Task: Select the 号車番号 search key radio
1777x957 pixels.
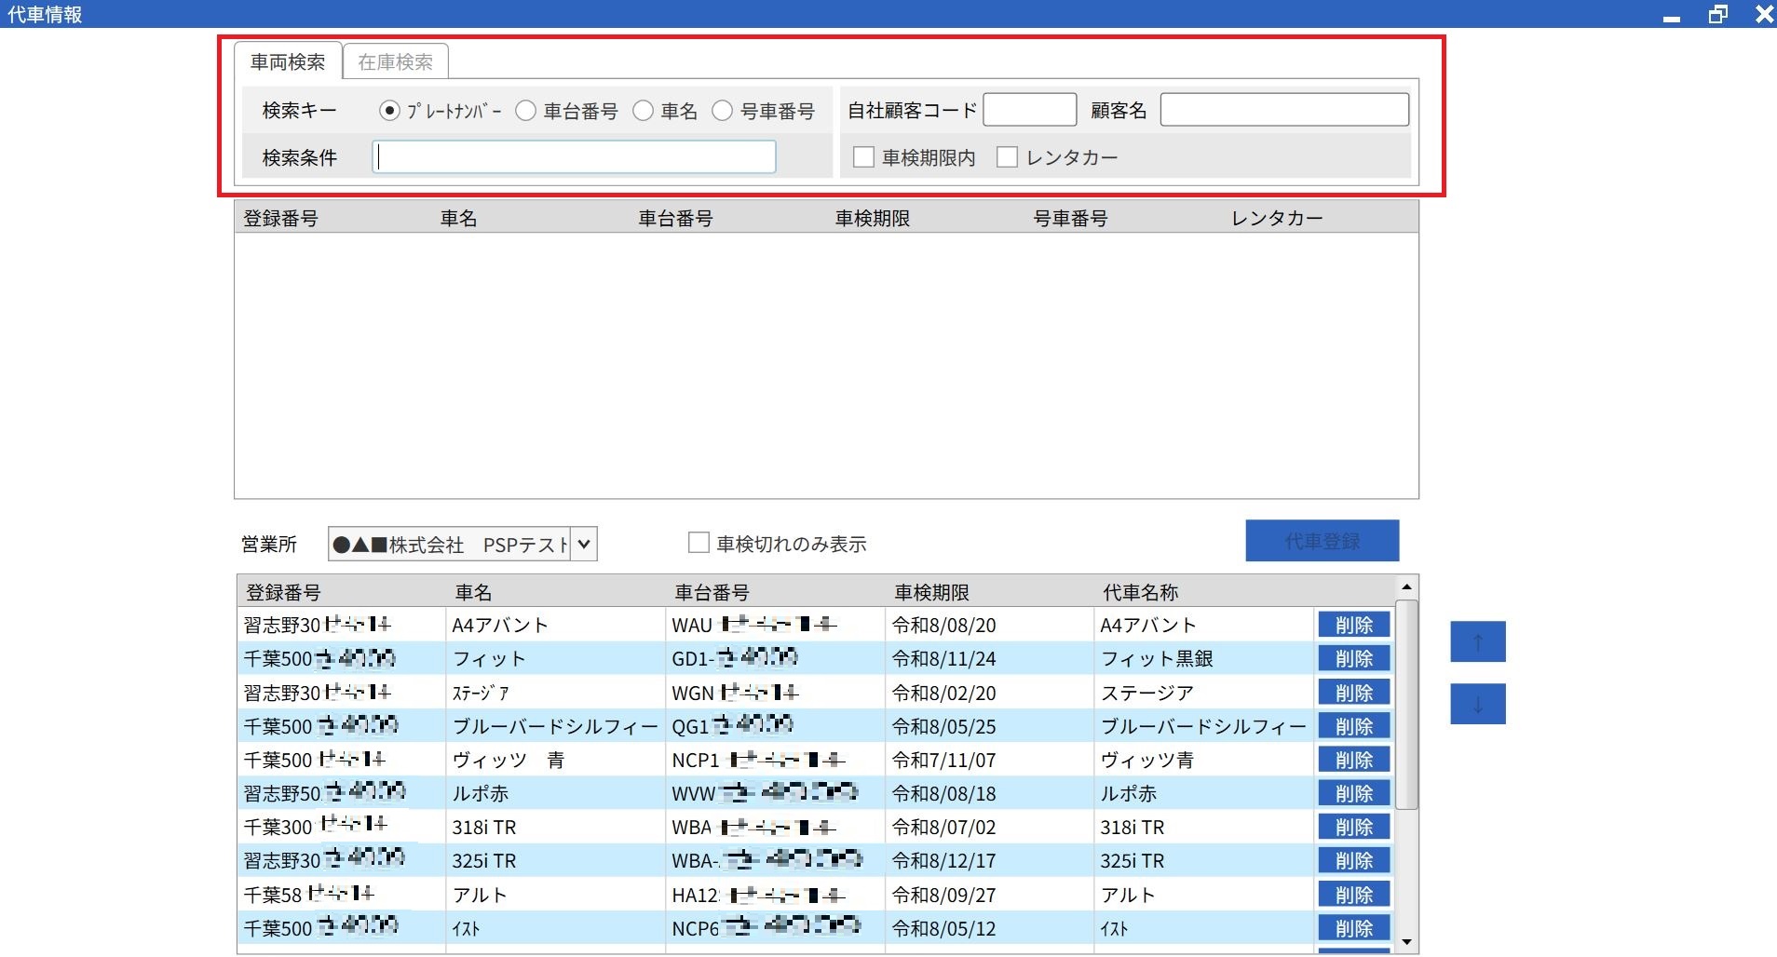Action: (x=722, y=111)
